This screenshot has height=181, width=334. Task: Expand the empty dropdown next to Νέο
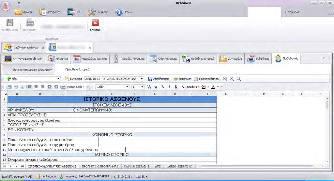(58, 79)
